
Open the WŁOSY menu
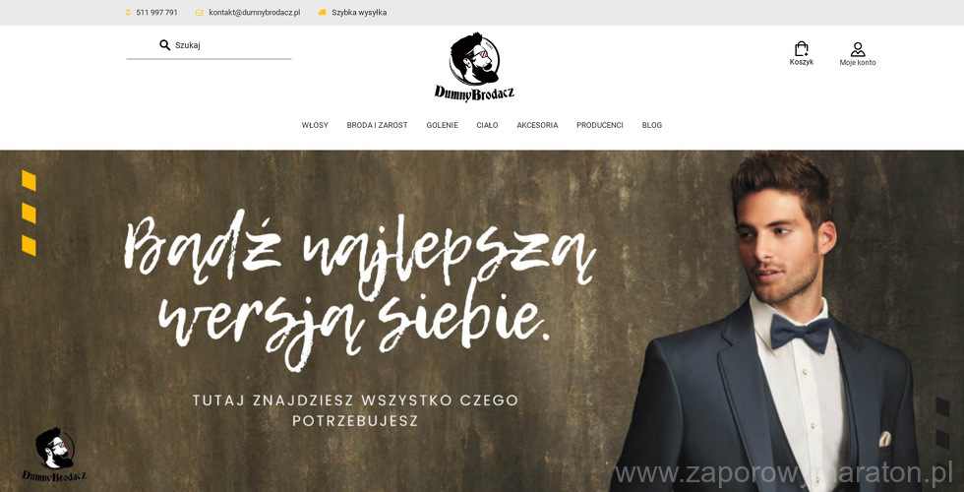tap(315, 125)
